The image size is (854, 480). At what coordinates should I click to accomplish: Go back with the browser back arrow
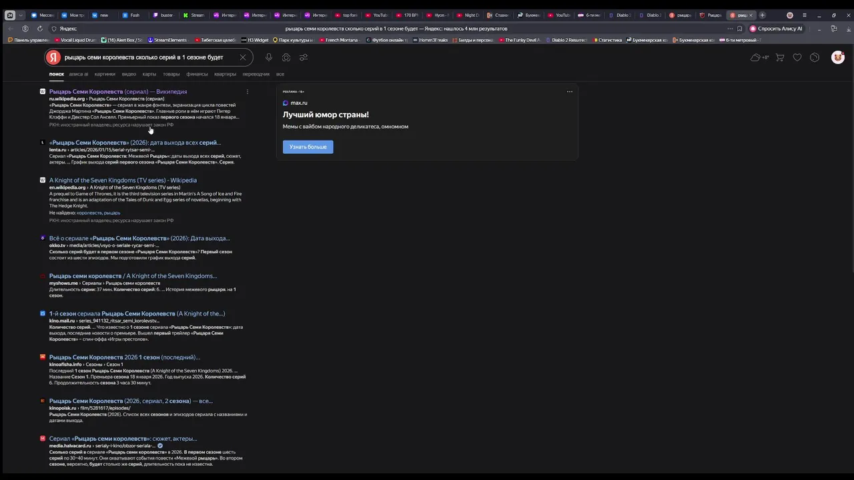tap(11, 29)
